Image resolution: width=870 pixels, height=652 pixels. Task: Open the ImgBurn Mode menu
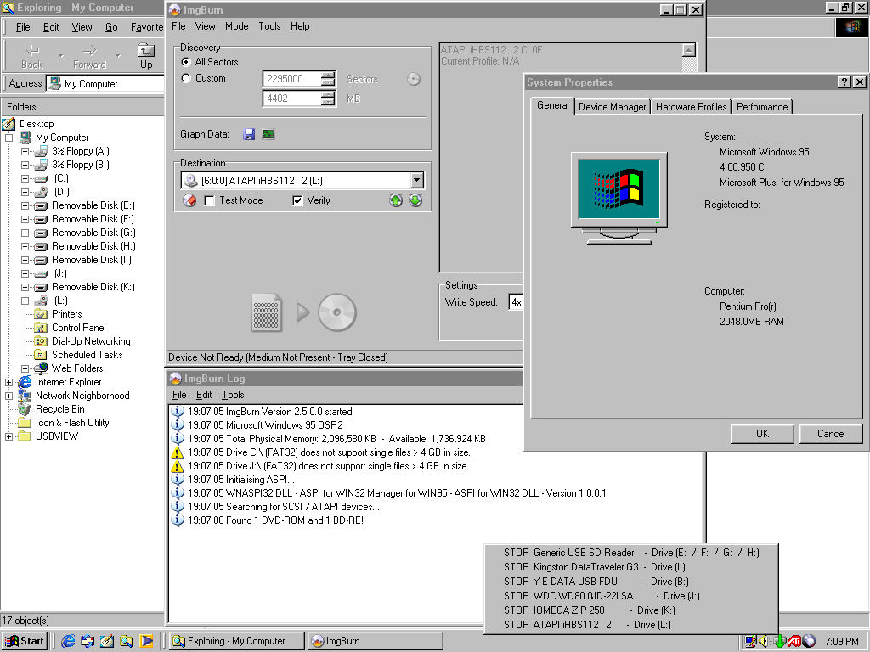[236, 26]
